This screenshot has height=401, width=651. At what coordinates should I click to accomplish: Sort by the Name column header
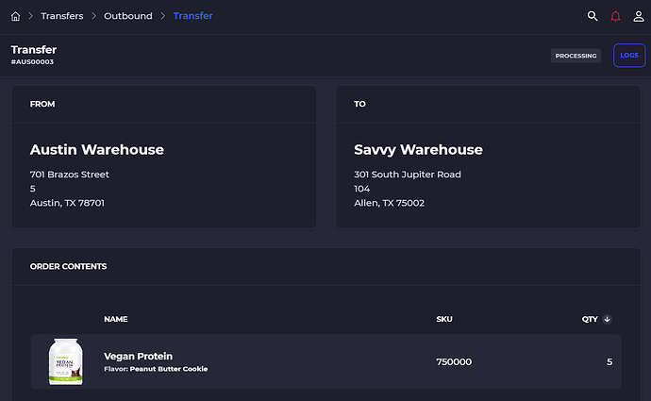click(x=115, y=319)
